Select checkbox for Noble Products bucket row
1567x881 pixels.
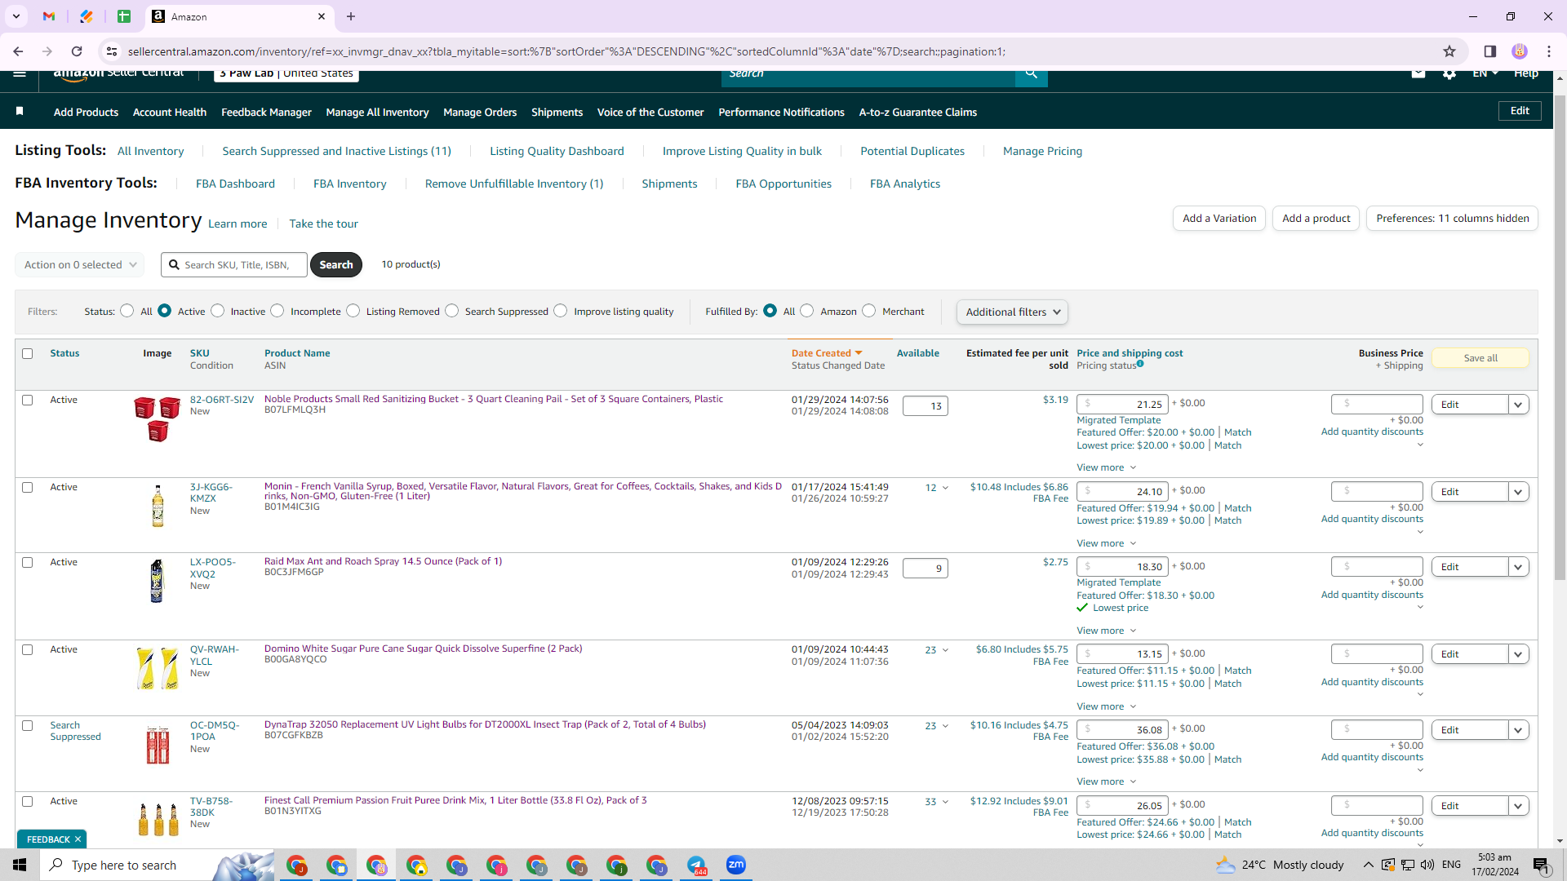pos(28,401)
